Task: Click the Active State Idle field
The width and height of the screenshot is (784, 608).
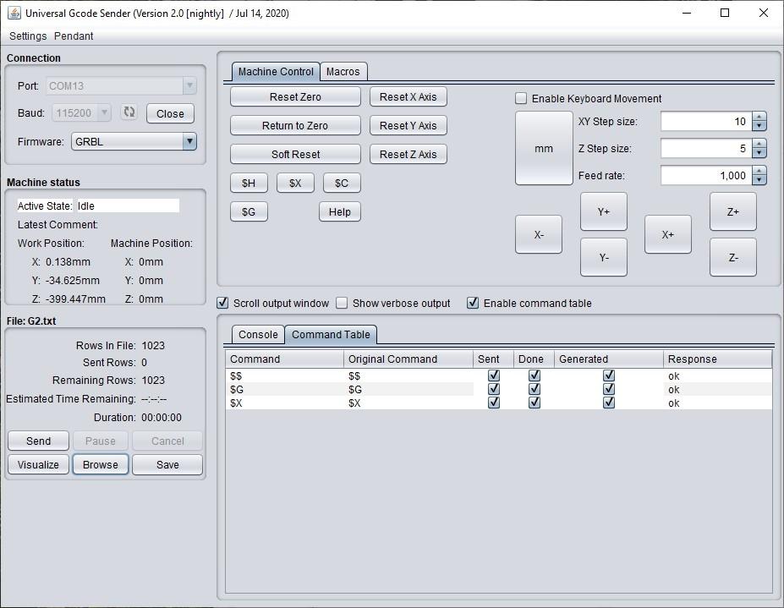Action: [x=128, y=205]
